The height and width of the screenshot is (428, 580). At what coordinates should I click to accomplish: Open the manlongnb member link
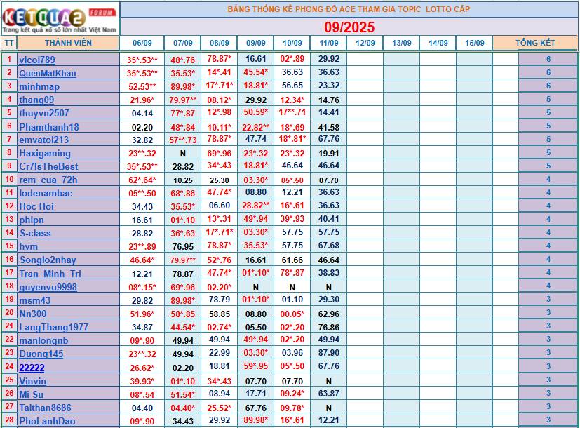coord(43,340)
